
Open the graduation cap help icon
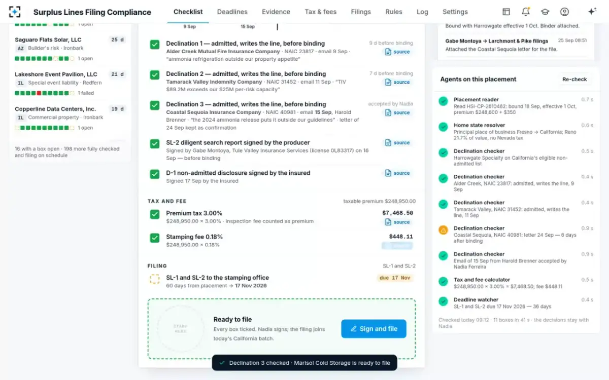(x=545, y=12)
